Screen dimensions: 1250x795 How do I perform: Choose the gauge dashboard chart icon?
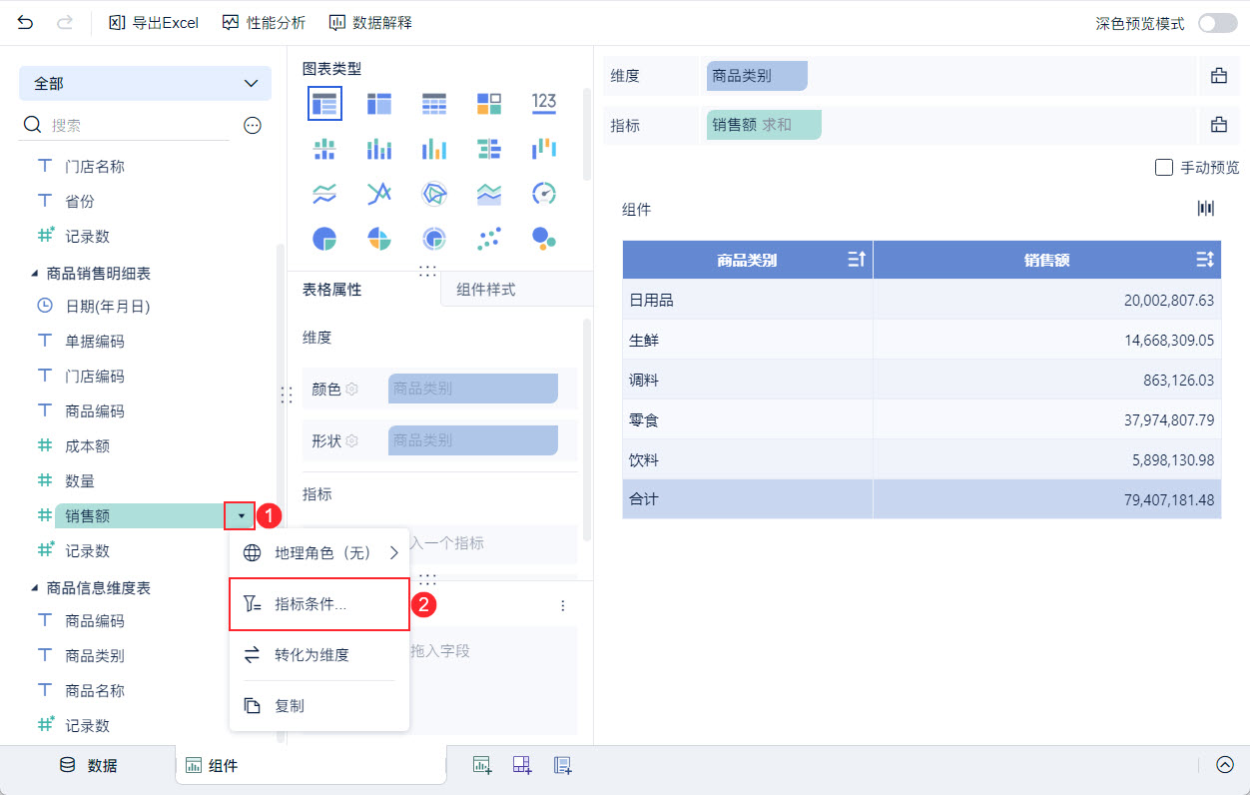pos(544,194)
